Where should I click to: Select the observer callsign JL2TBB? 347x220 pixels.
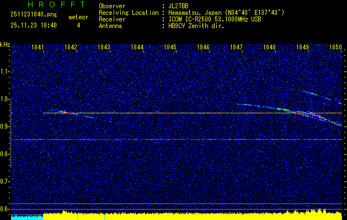[178, 6]
